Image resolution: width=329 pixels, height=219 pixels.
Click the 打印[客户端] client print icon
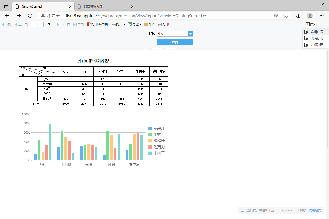point(89,24)
